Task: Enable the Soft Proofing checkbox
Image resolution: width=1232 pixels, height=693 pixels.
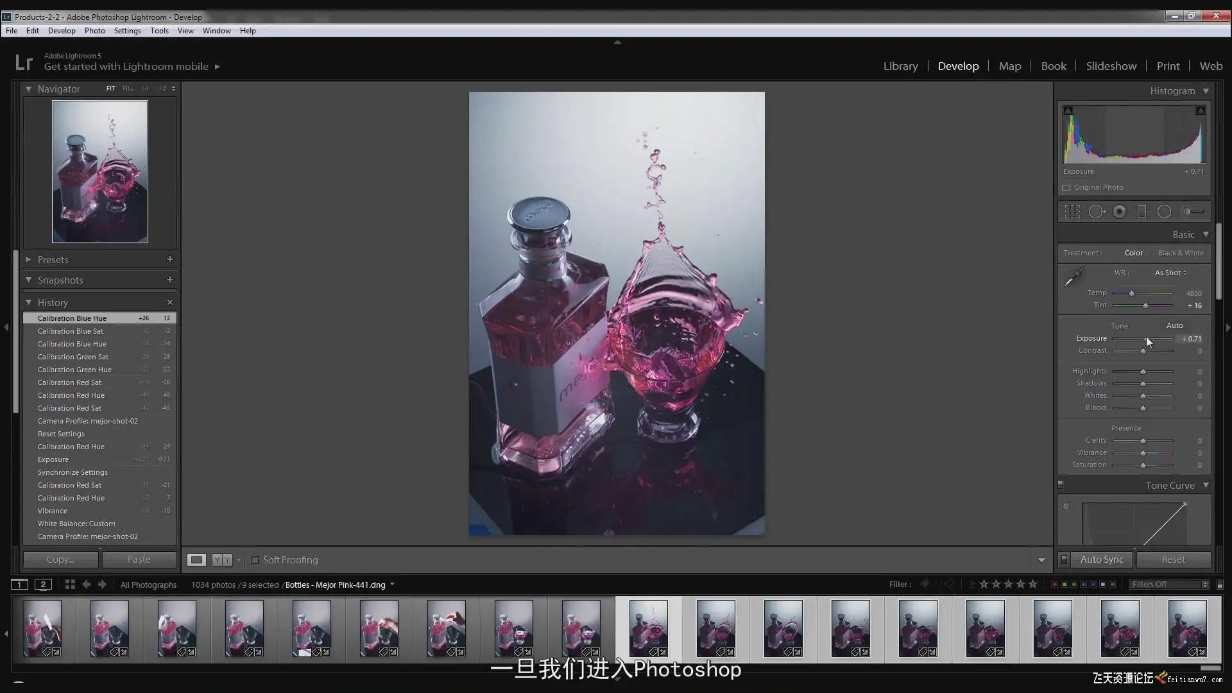Action: pyautogui.click(x=255, y=560)
